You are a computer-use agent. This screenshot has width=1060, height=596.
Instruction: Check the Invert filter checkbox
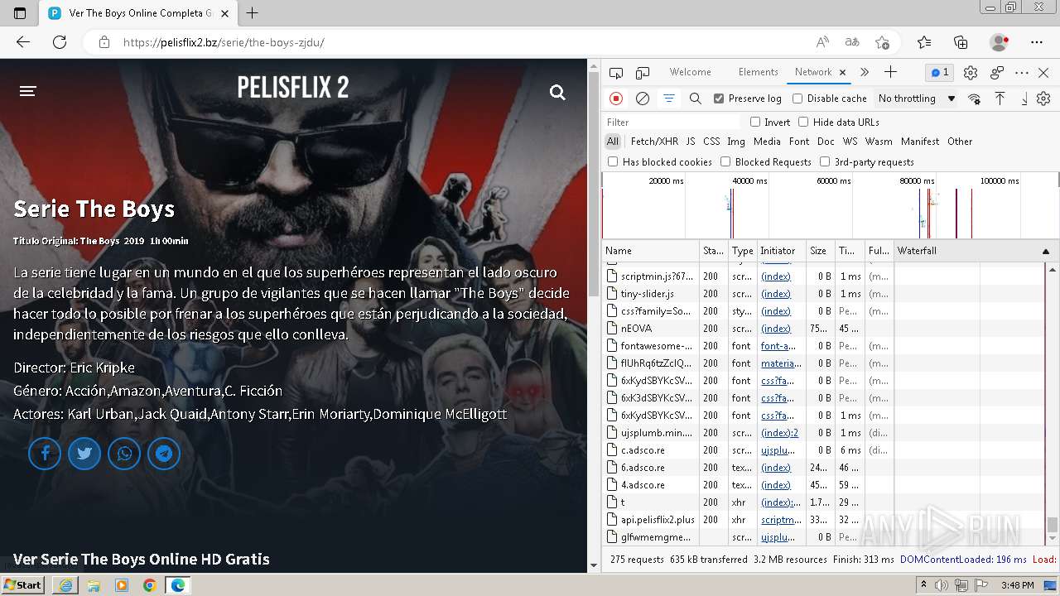tap(755, 122)
